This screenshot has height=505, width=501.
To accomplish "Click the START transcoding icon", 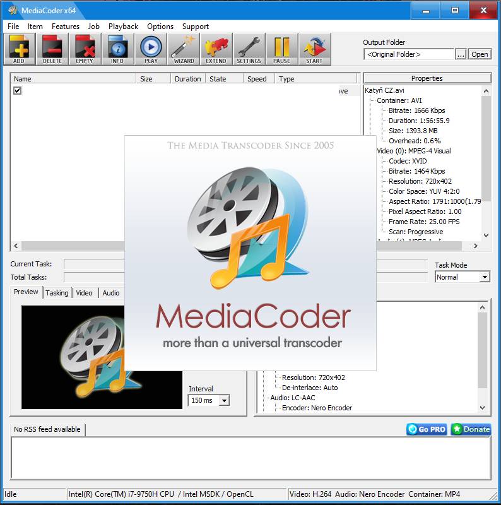I will pyautogui.click(x=315, y=49).
